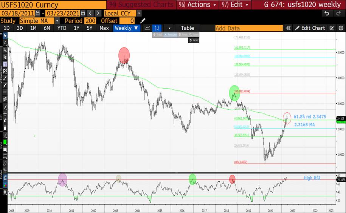
Task: Click the Period 200 input field
Action: (x=90, y=21)
